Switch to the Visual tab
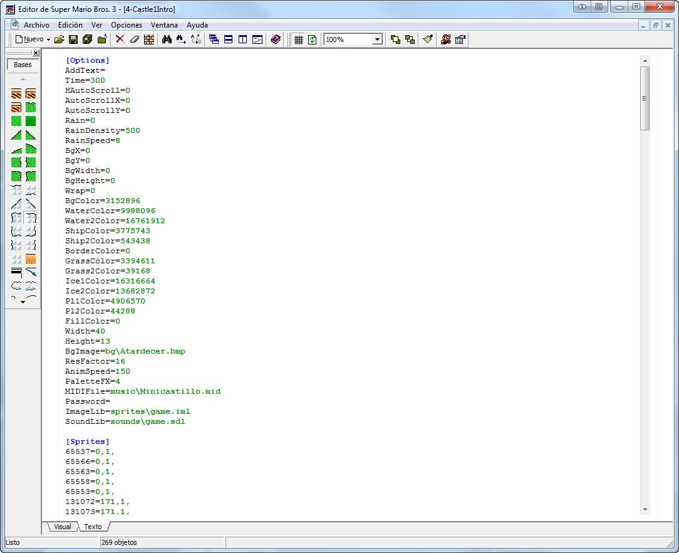 [x=62, y=527]
